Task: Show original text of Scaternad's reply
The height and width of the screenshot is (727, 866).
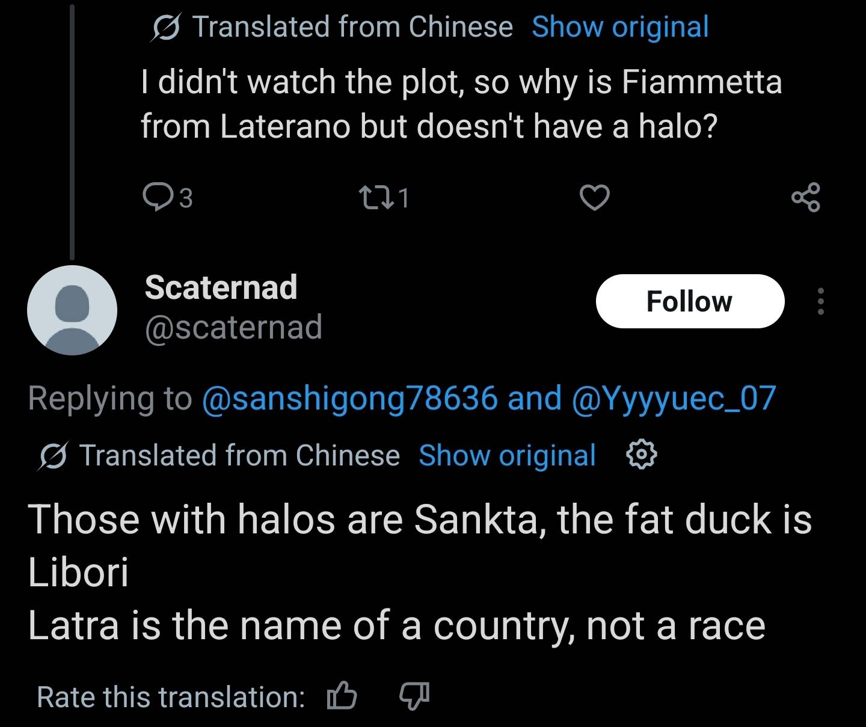Action: coord(507,455)
